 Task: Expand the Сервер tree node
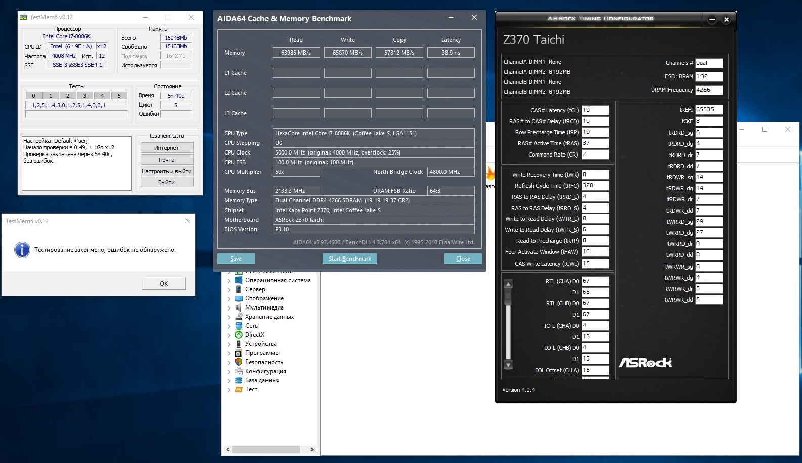pos(229,290)
